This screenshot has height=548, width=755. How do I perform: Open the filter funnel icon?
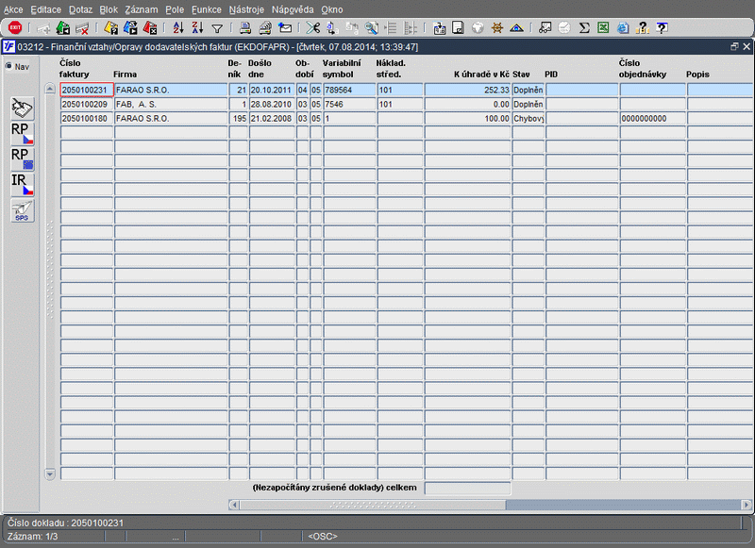pos(217,29)
